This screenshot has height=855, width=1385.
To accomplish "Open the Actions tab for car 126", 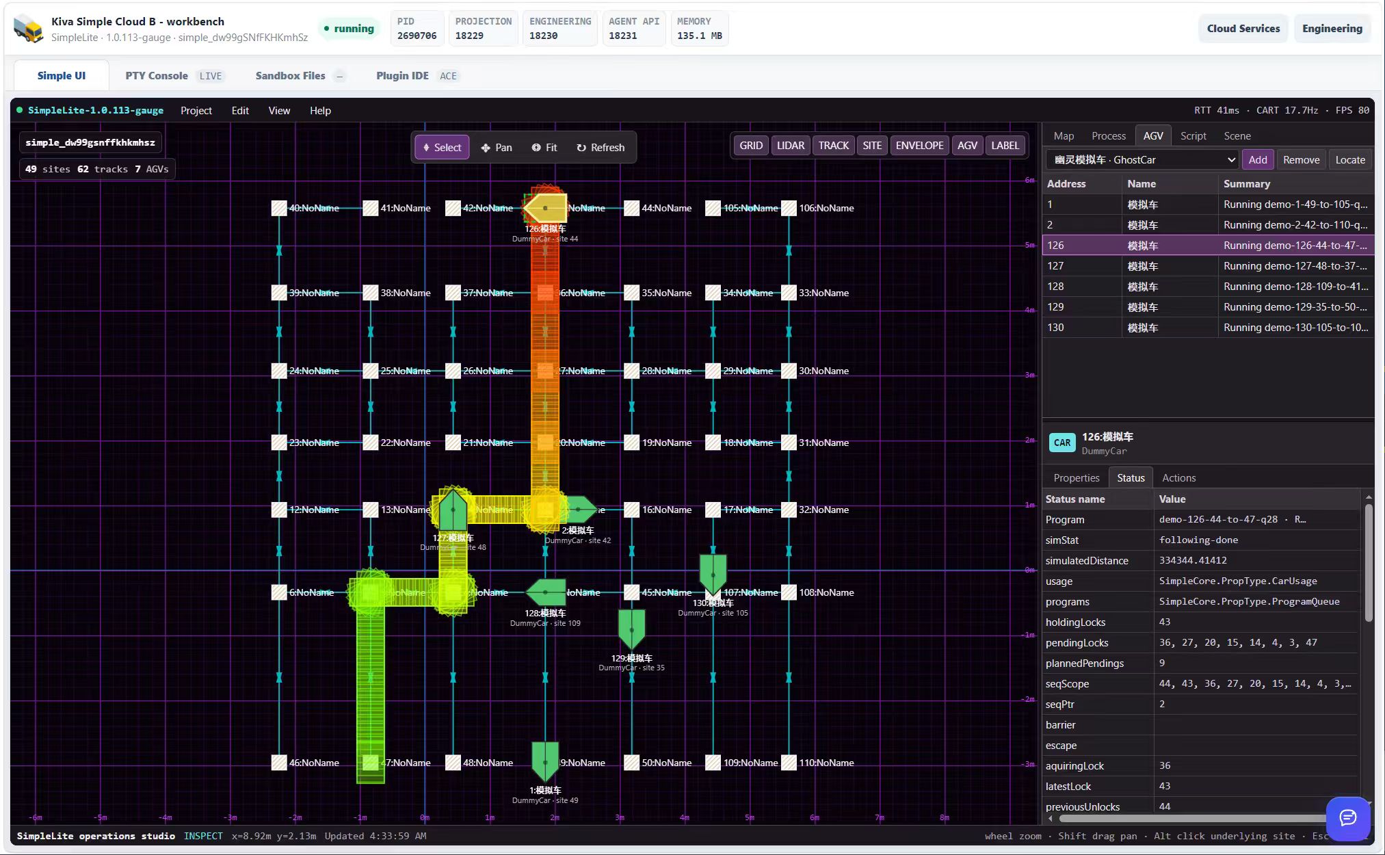I will pyautogui.click(x=1178, y=478).
